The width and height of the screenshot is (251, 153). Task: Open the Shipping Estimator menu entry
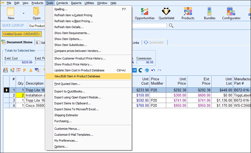66,115
